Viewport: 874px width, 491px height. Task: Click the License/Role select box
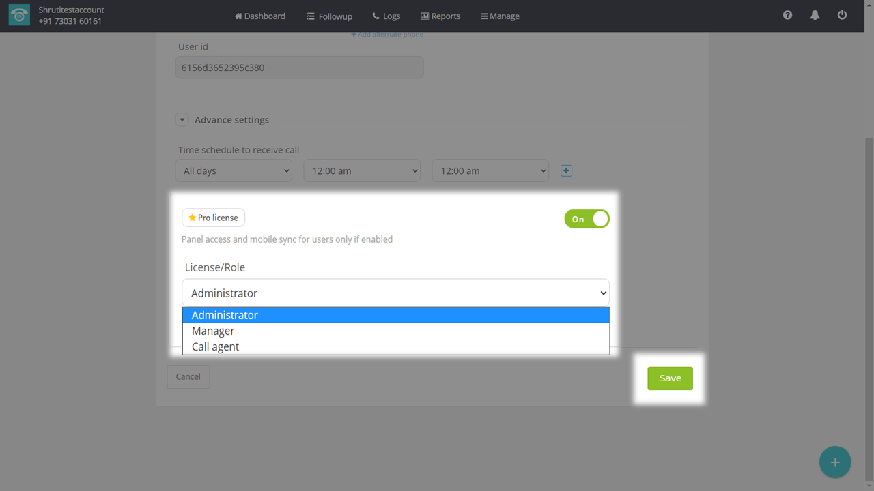point(395,293)
